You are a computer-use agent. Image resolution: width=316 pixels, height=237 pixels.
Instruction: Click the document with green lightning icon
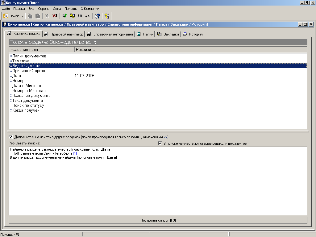coord(64,16)
